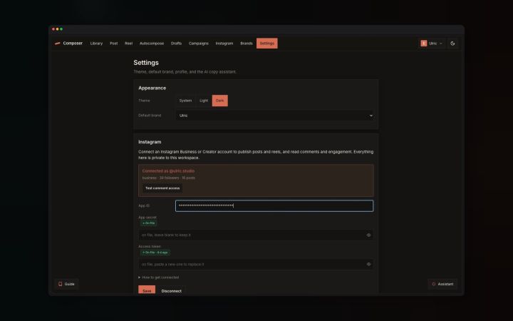Expand the How to get connected section
The width and height of the screenshot is (513, 321).
pos(159,277)
